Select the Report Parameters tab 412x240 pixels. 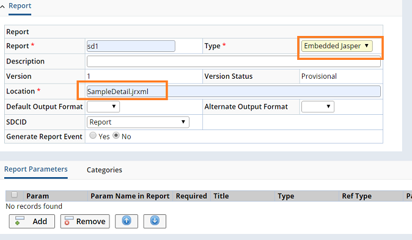[x=35, y=169]
